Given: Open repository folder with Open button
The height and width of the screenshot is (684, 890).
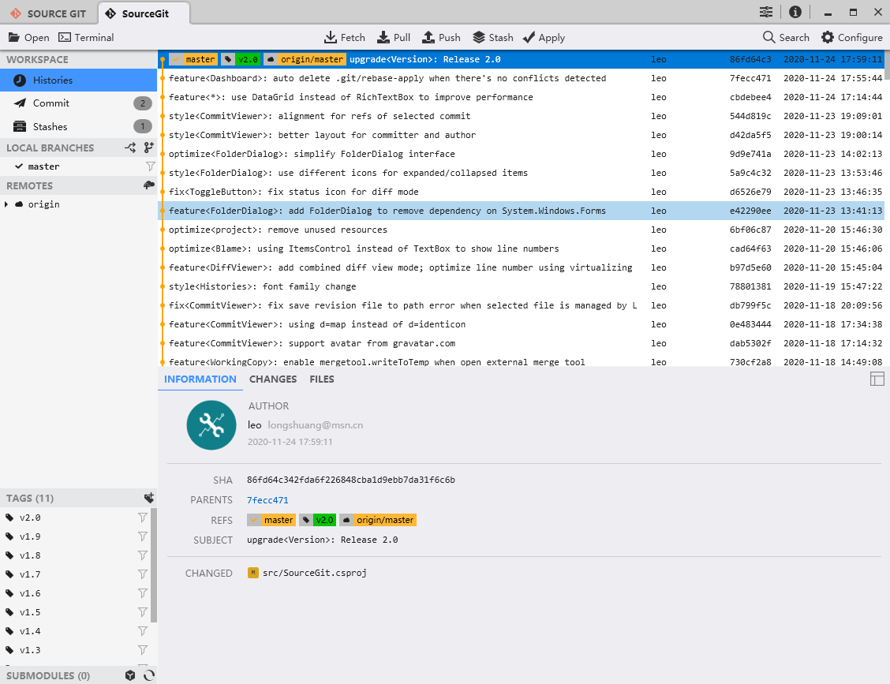Looking at the screenshot, I should (x=29, y=37).
